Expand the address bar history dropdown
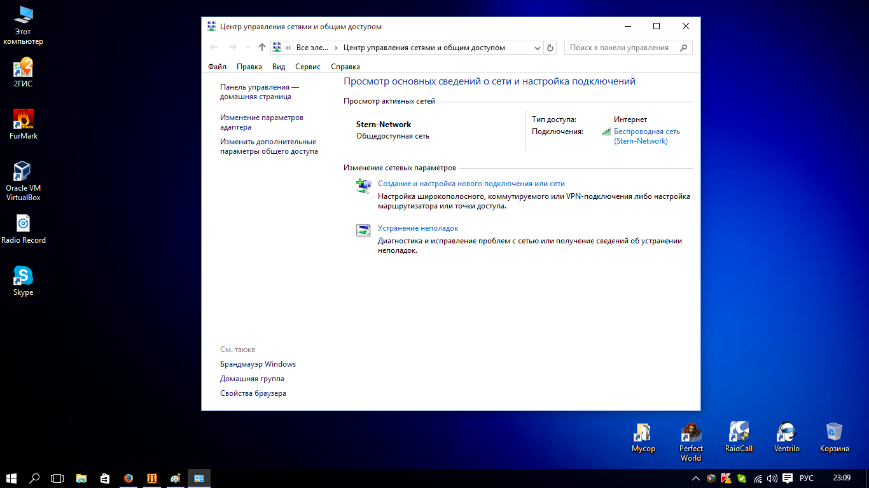 pyautogui.click(x=537, y=48)
